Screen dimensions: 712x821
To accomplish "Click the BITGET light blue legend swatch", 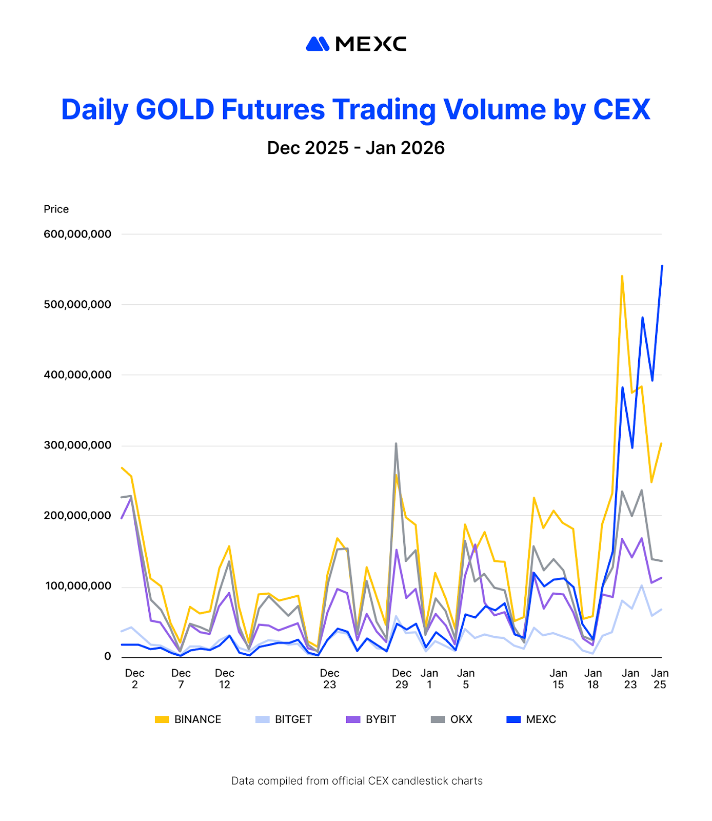I will [x=262, y=719].
